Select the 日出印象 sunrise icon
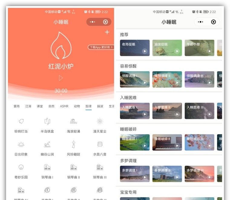This screenshot has height=200, width=230. (21, 144)
